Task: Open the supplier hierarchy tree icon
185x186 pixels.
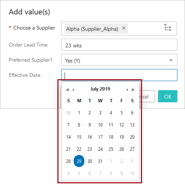Action: coord(168,27)
